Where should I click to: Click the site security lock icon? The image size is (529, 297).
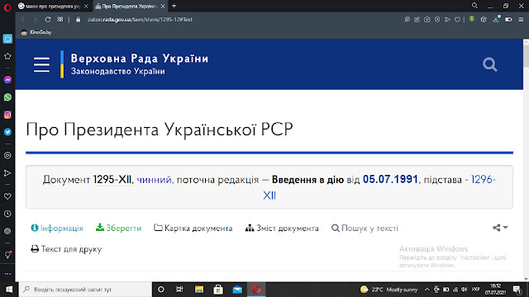pos(78,20)
